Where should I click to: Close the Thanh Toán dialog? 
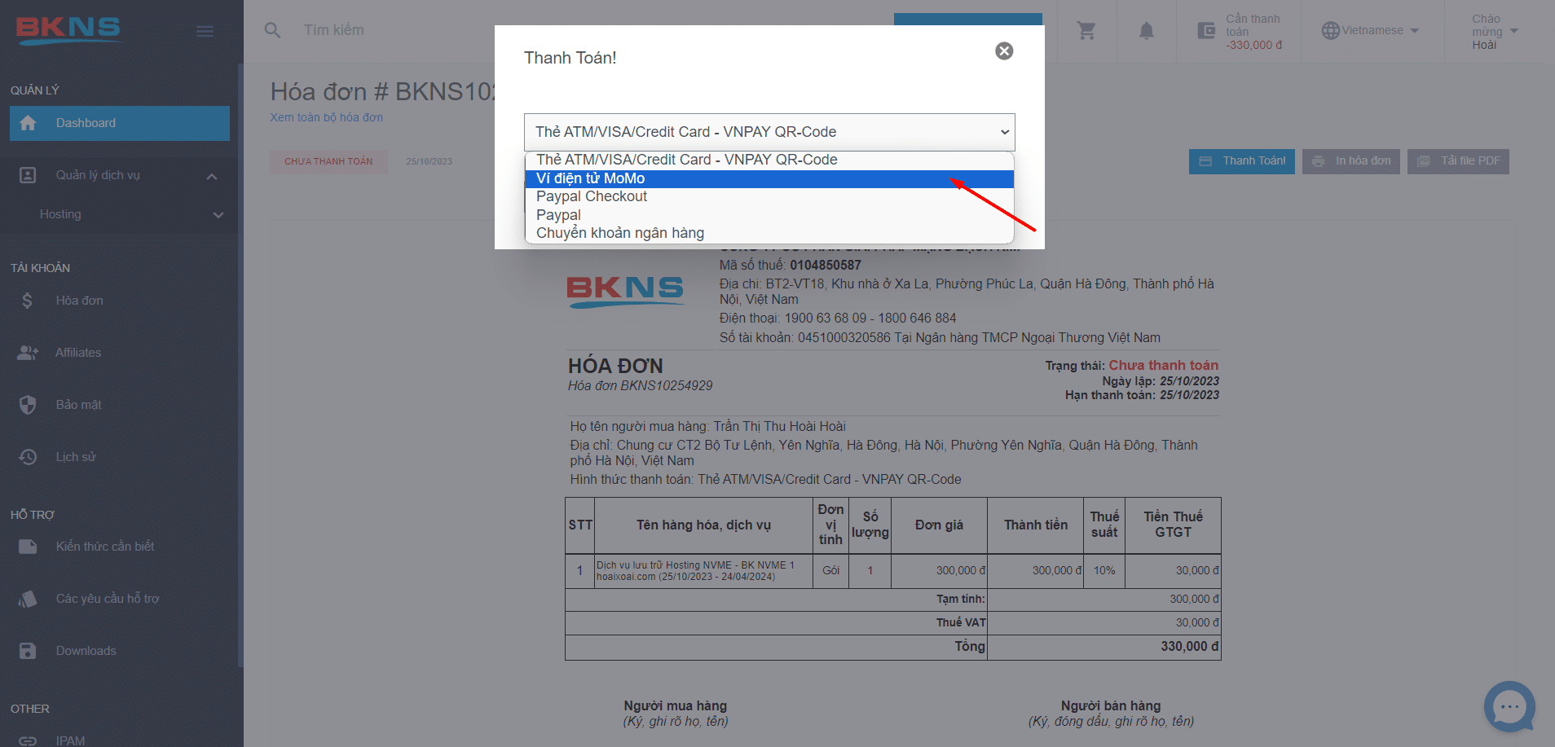(1004, 51)
